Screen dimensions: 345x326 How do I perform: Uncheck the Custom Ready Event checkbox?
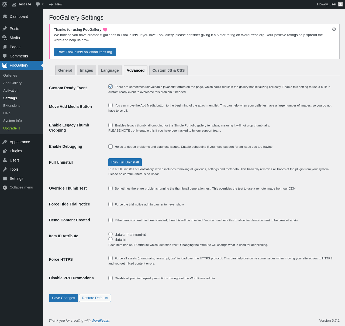tap(111, 87)
